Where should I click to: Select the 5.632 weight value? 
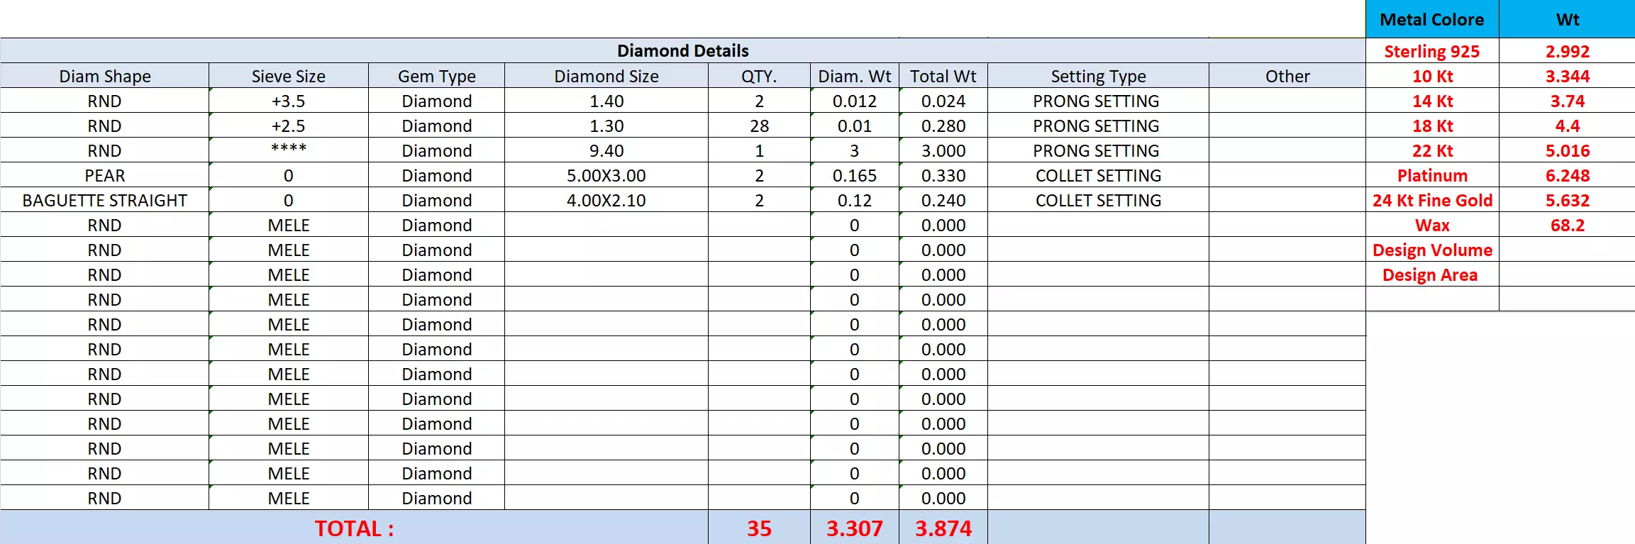pyautogui.click(x=1568, y=200)
